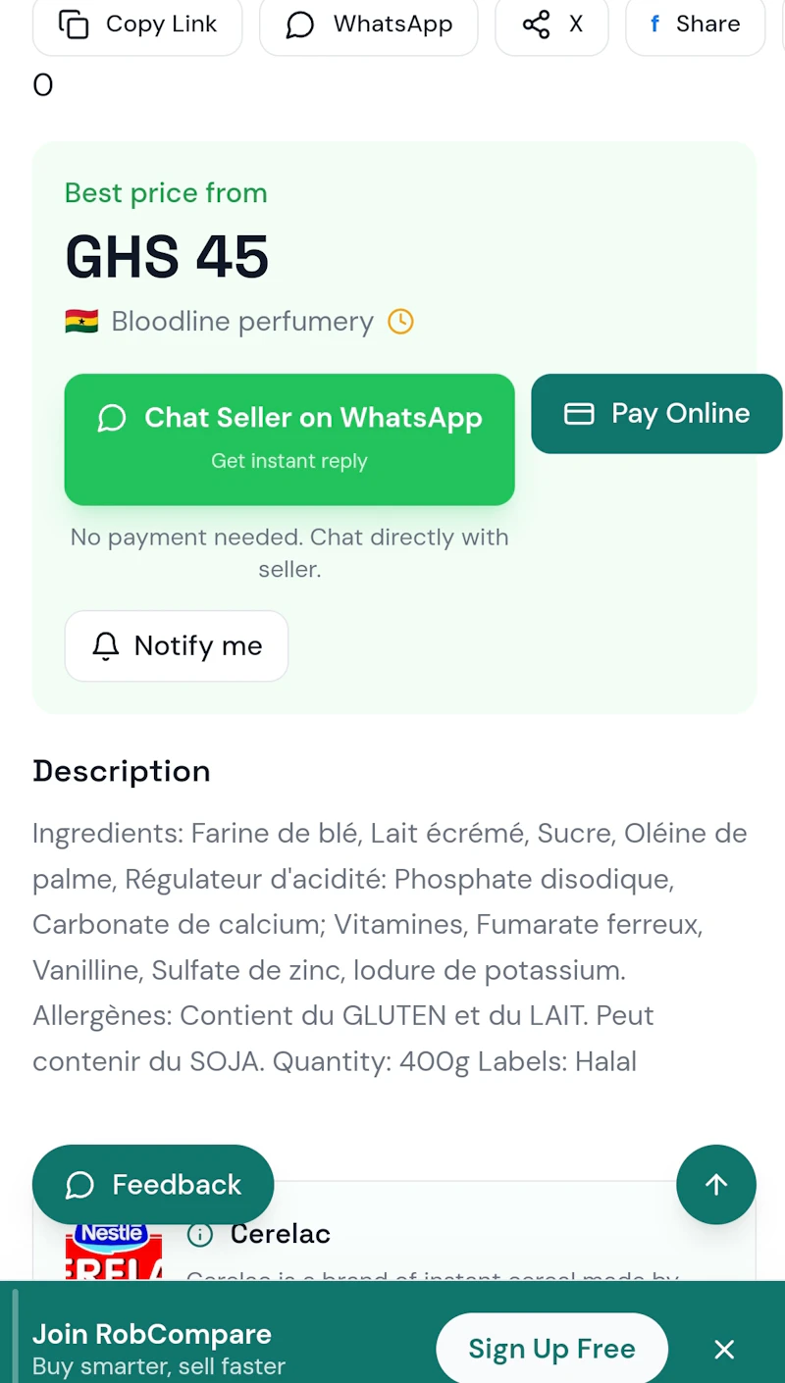Click the GHS 45 price text
Image resolution: width=785 pixels, height=1383 pixels.
[x=167, y=257]
